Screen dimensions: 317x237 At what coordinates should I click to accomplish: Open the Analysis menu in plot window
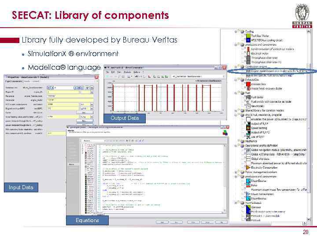tap(127, 72)
